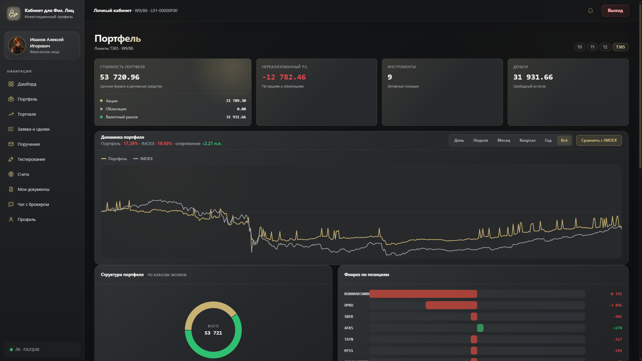Click the AFKS green profit bar
Image resolution: width=642 pixels, height=361 pixels.
click(480, 328)
